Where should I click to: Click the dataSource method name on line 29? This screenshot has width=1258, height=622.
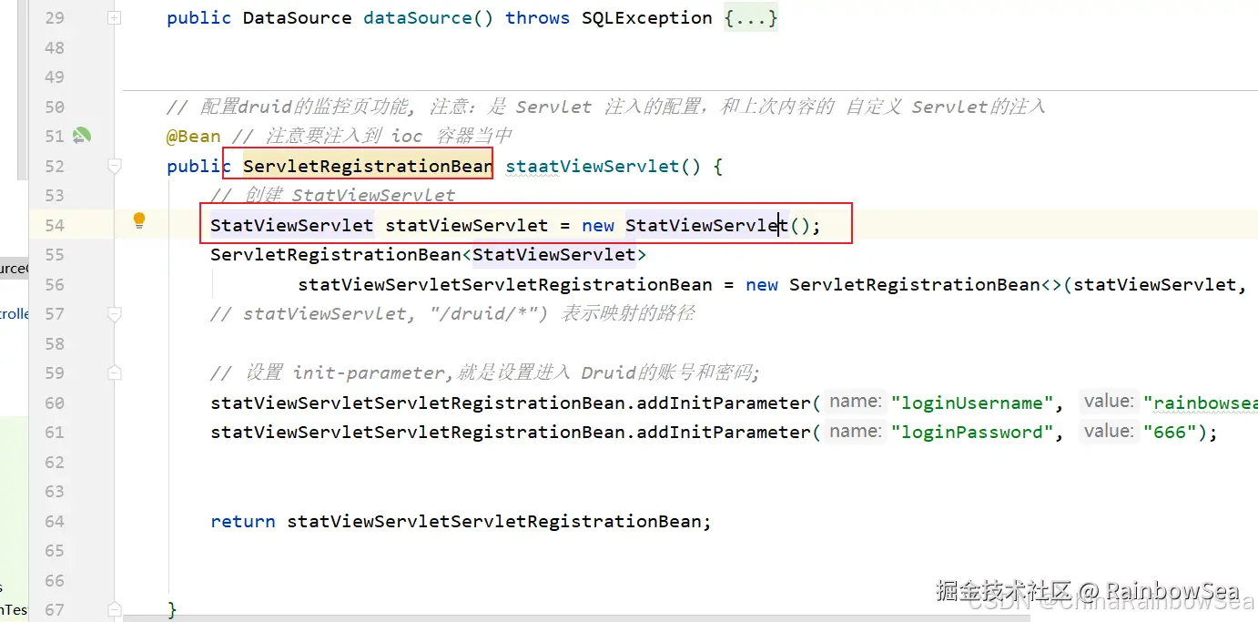[x=418, y=18]
